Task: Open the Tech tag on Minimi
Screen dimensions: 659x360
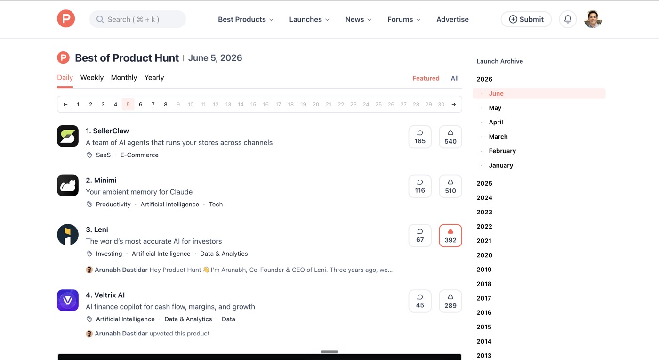Action: coord(216,205)
